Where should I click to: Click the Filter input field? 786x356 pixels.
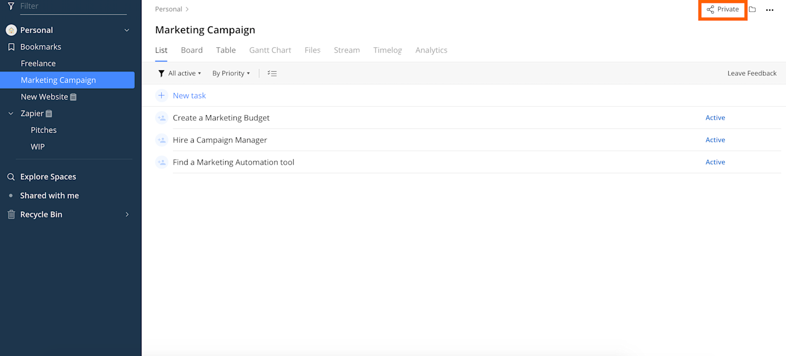(73, 6)
